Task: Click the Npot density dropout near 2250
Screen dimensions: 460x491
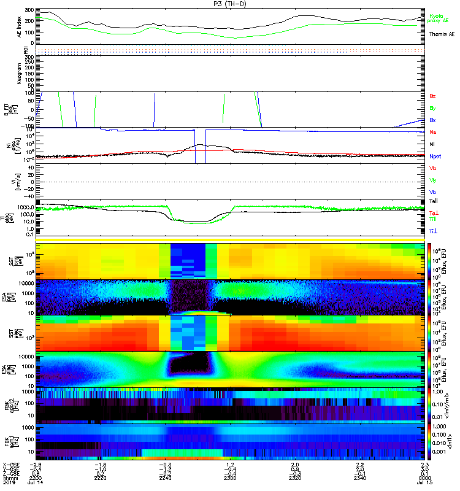Action: click(x=201, y=146)
